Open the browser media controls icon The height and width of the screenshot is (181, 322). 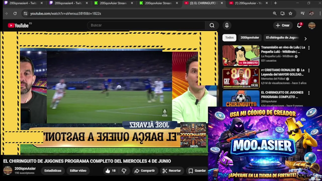[303, 14]
